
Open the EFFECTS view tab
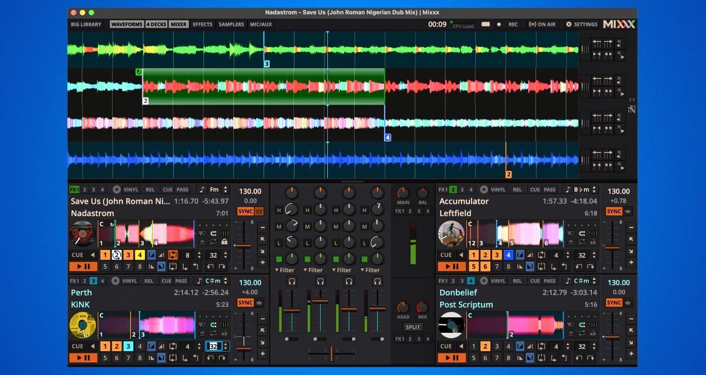[x=202, y=24]
